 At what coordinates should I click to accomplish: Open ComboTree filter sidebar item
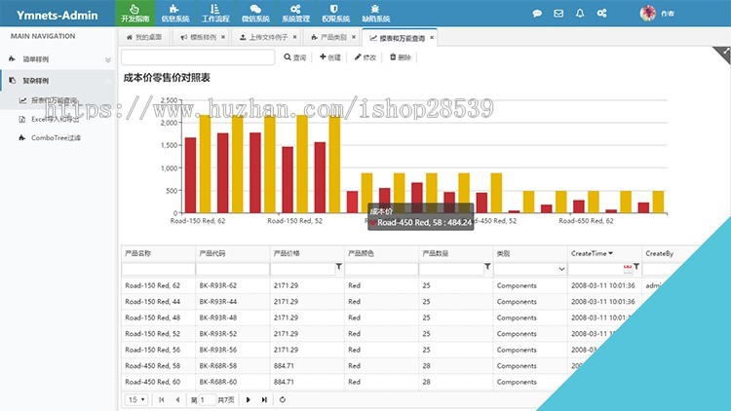pos(58,138)
